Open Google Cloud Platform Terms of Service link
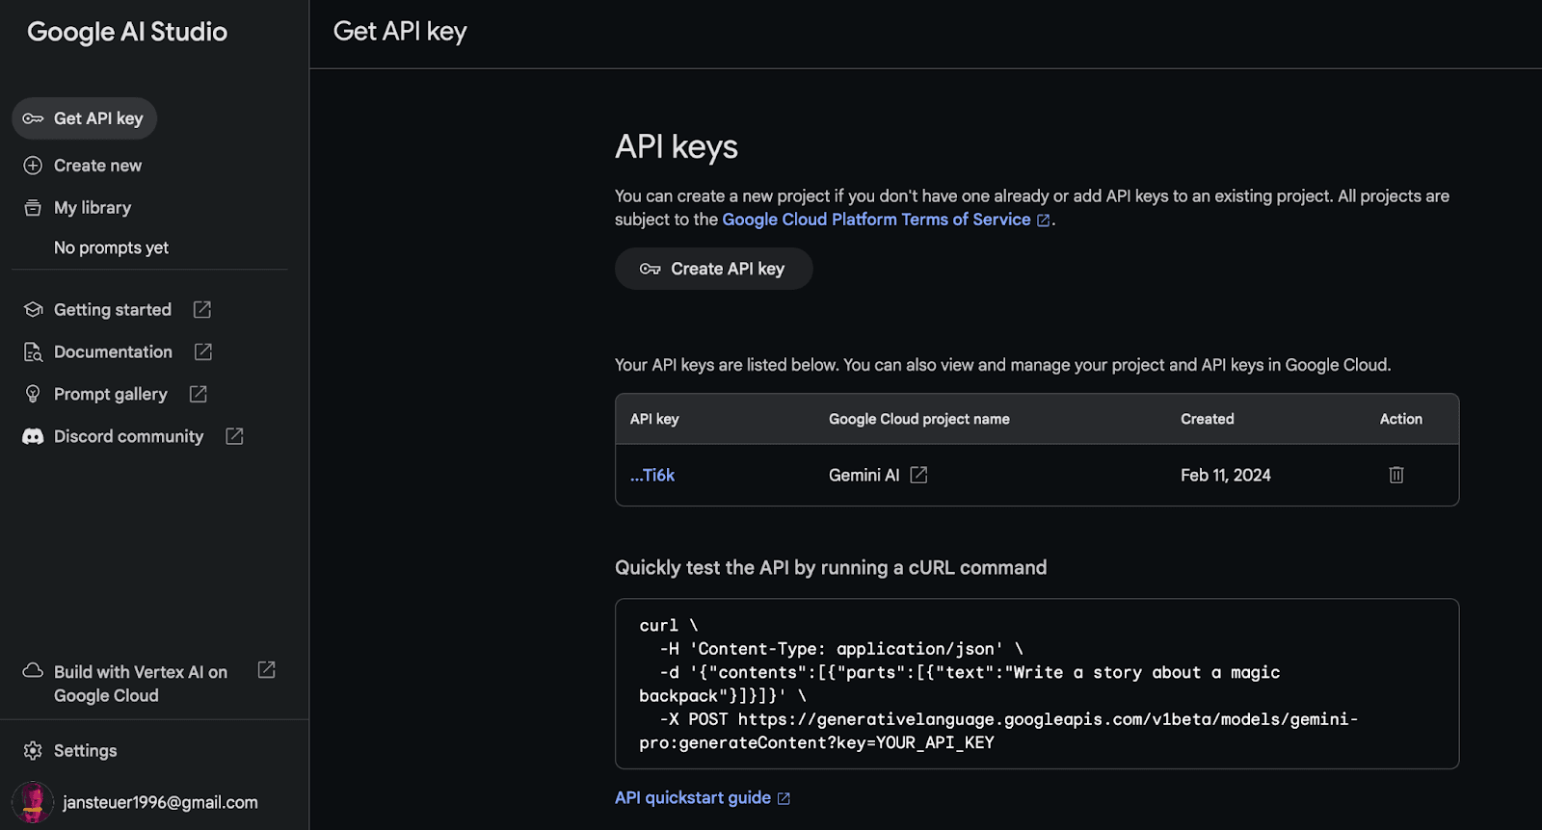 (x=877, y=220)
